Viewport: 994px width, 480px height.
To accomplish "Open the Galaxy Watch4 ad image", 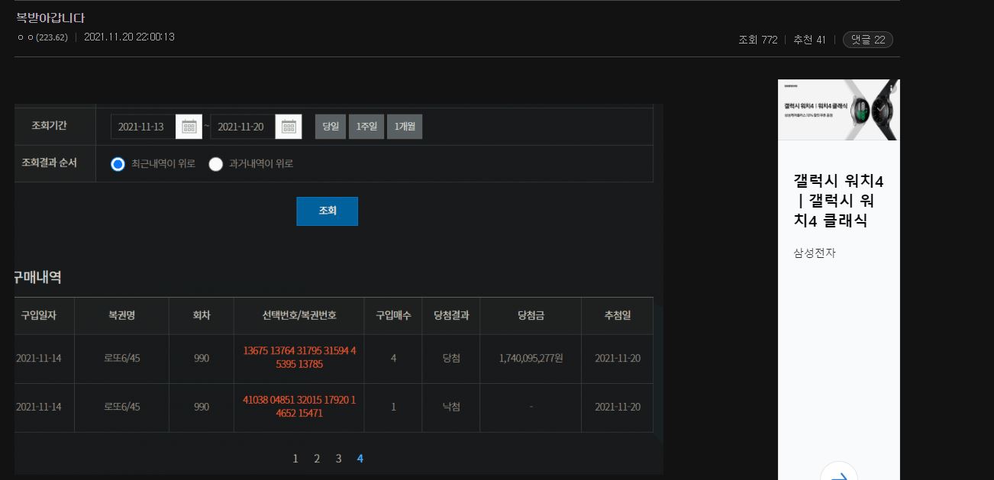I will pos(839,110).
